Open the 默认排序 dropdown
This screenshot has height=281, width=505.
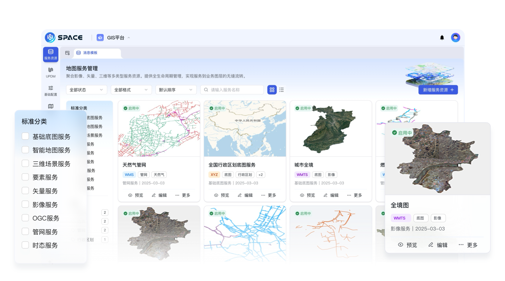pos(176,90)
